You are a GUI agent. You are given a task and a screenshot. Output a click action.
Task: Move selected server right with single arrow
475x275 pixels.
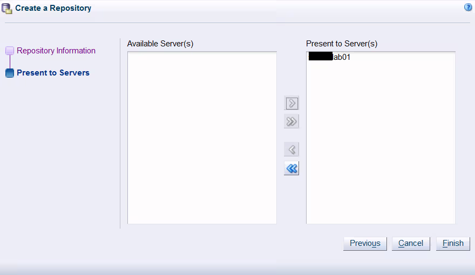pos(291,103)
